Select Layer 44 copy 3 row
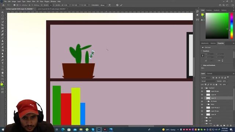 [217, 107]
